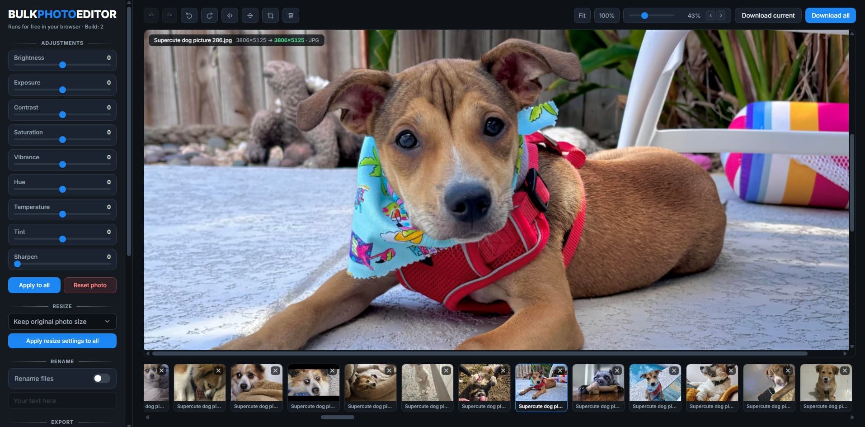Remove the letterboxed corgi thumbnail

click(332, 370)
